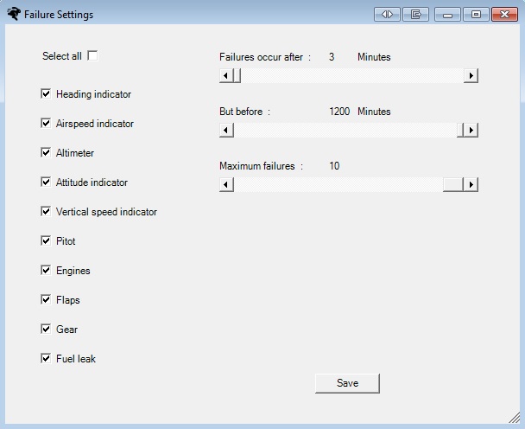Click the left-right arrows title bar button

387,15
